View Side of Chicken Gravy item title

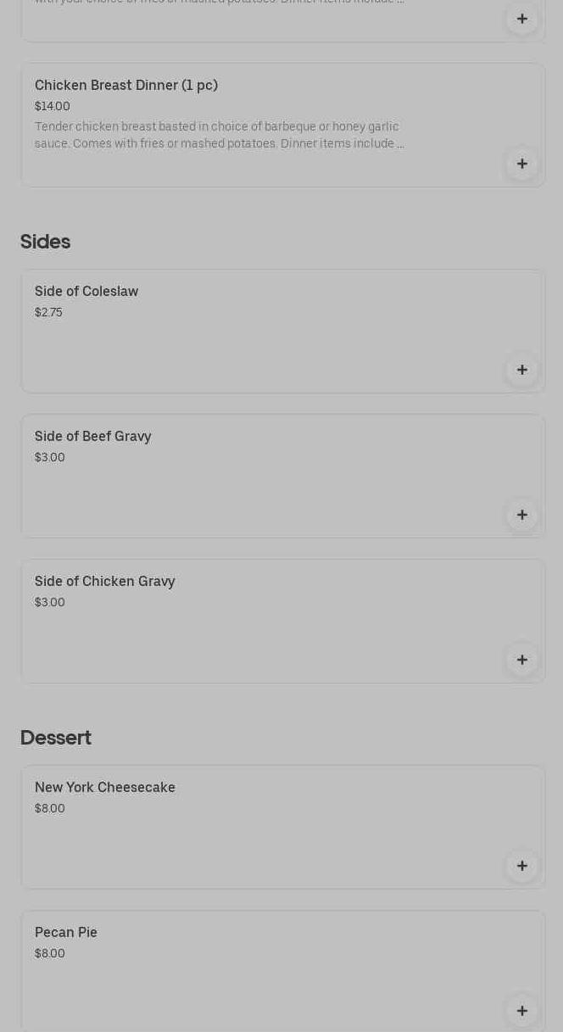click(x=105, y=582)
